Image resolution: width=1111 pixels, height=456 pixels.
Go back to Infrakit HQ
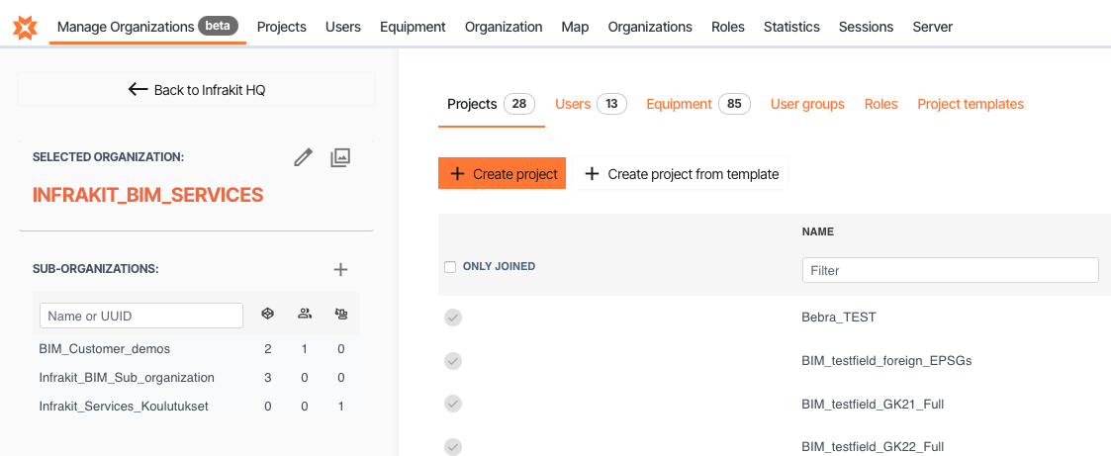(x=197, y=90)
